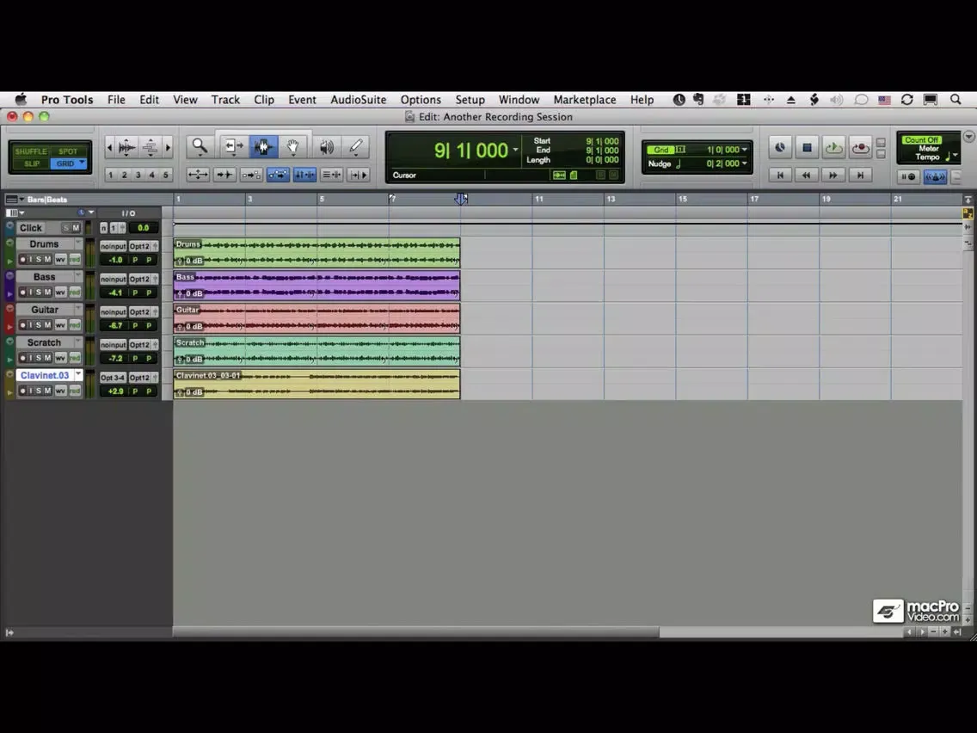Viewport: 977px width, 733px height.
Task: Toggle Automation Follows Edit icon
Action: (278, 176)
